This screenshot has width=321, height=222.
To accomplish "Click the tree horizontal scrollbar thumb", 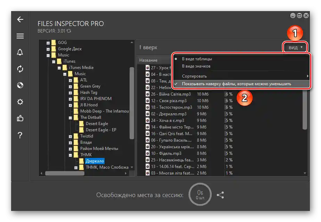I will [x=65, y=173].
